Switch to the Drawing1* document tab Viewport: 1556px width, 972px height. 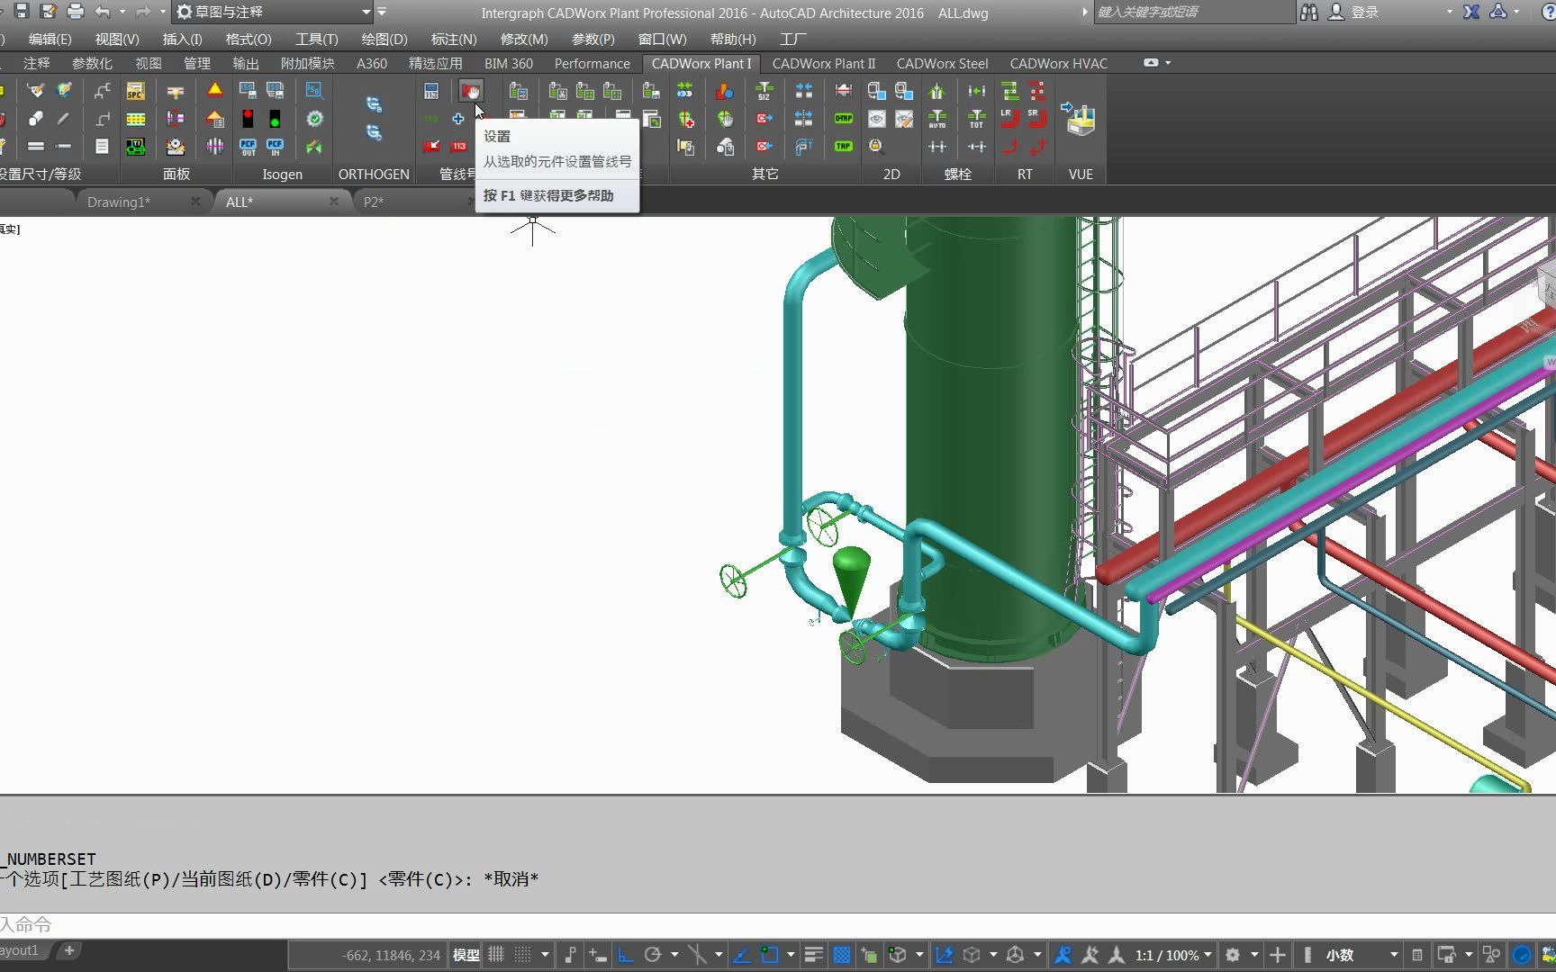[119, 202]
